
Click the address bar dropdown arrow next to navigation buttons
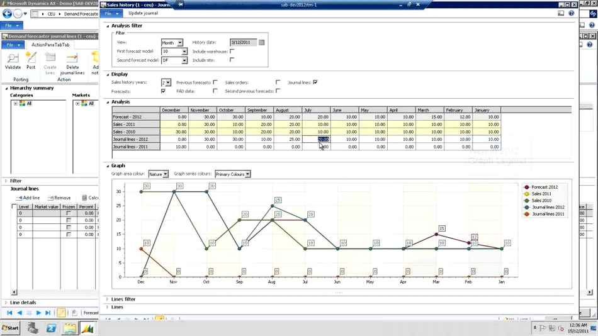[25, 14]
